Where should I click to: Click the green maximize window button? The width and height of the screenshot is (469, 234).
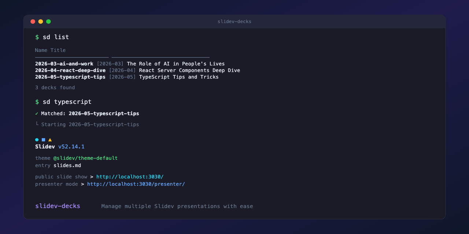click(48, 22)
